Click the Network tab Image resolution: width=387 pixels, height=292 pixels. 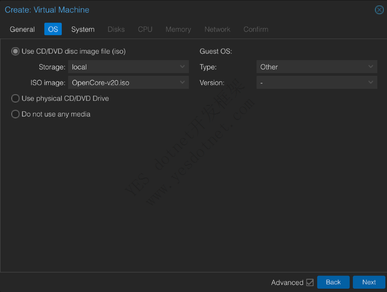[x=217, y=29]
